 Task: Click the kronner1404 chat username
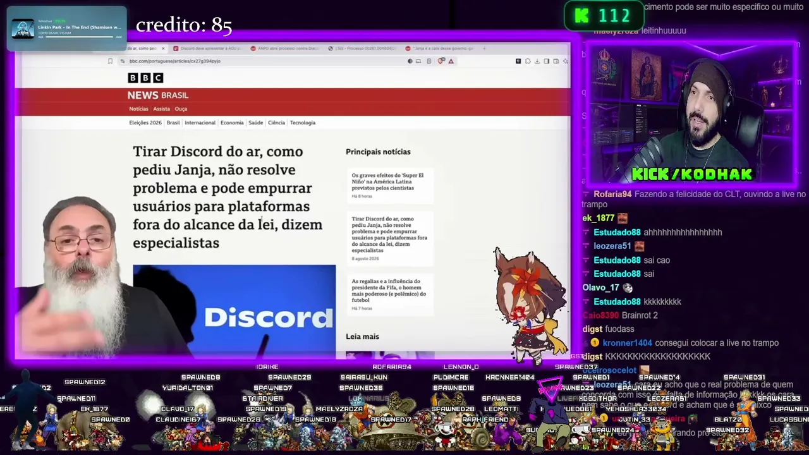tap(627, 343)
